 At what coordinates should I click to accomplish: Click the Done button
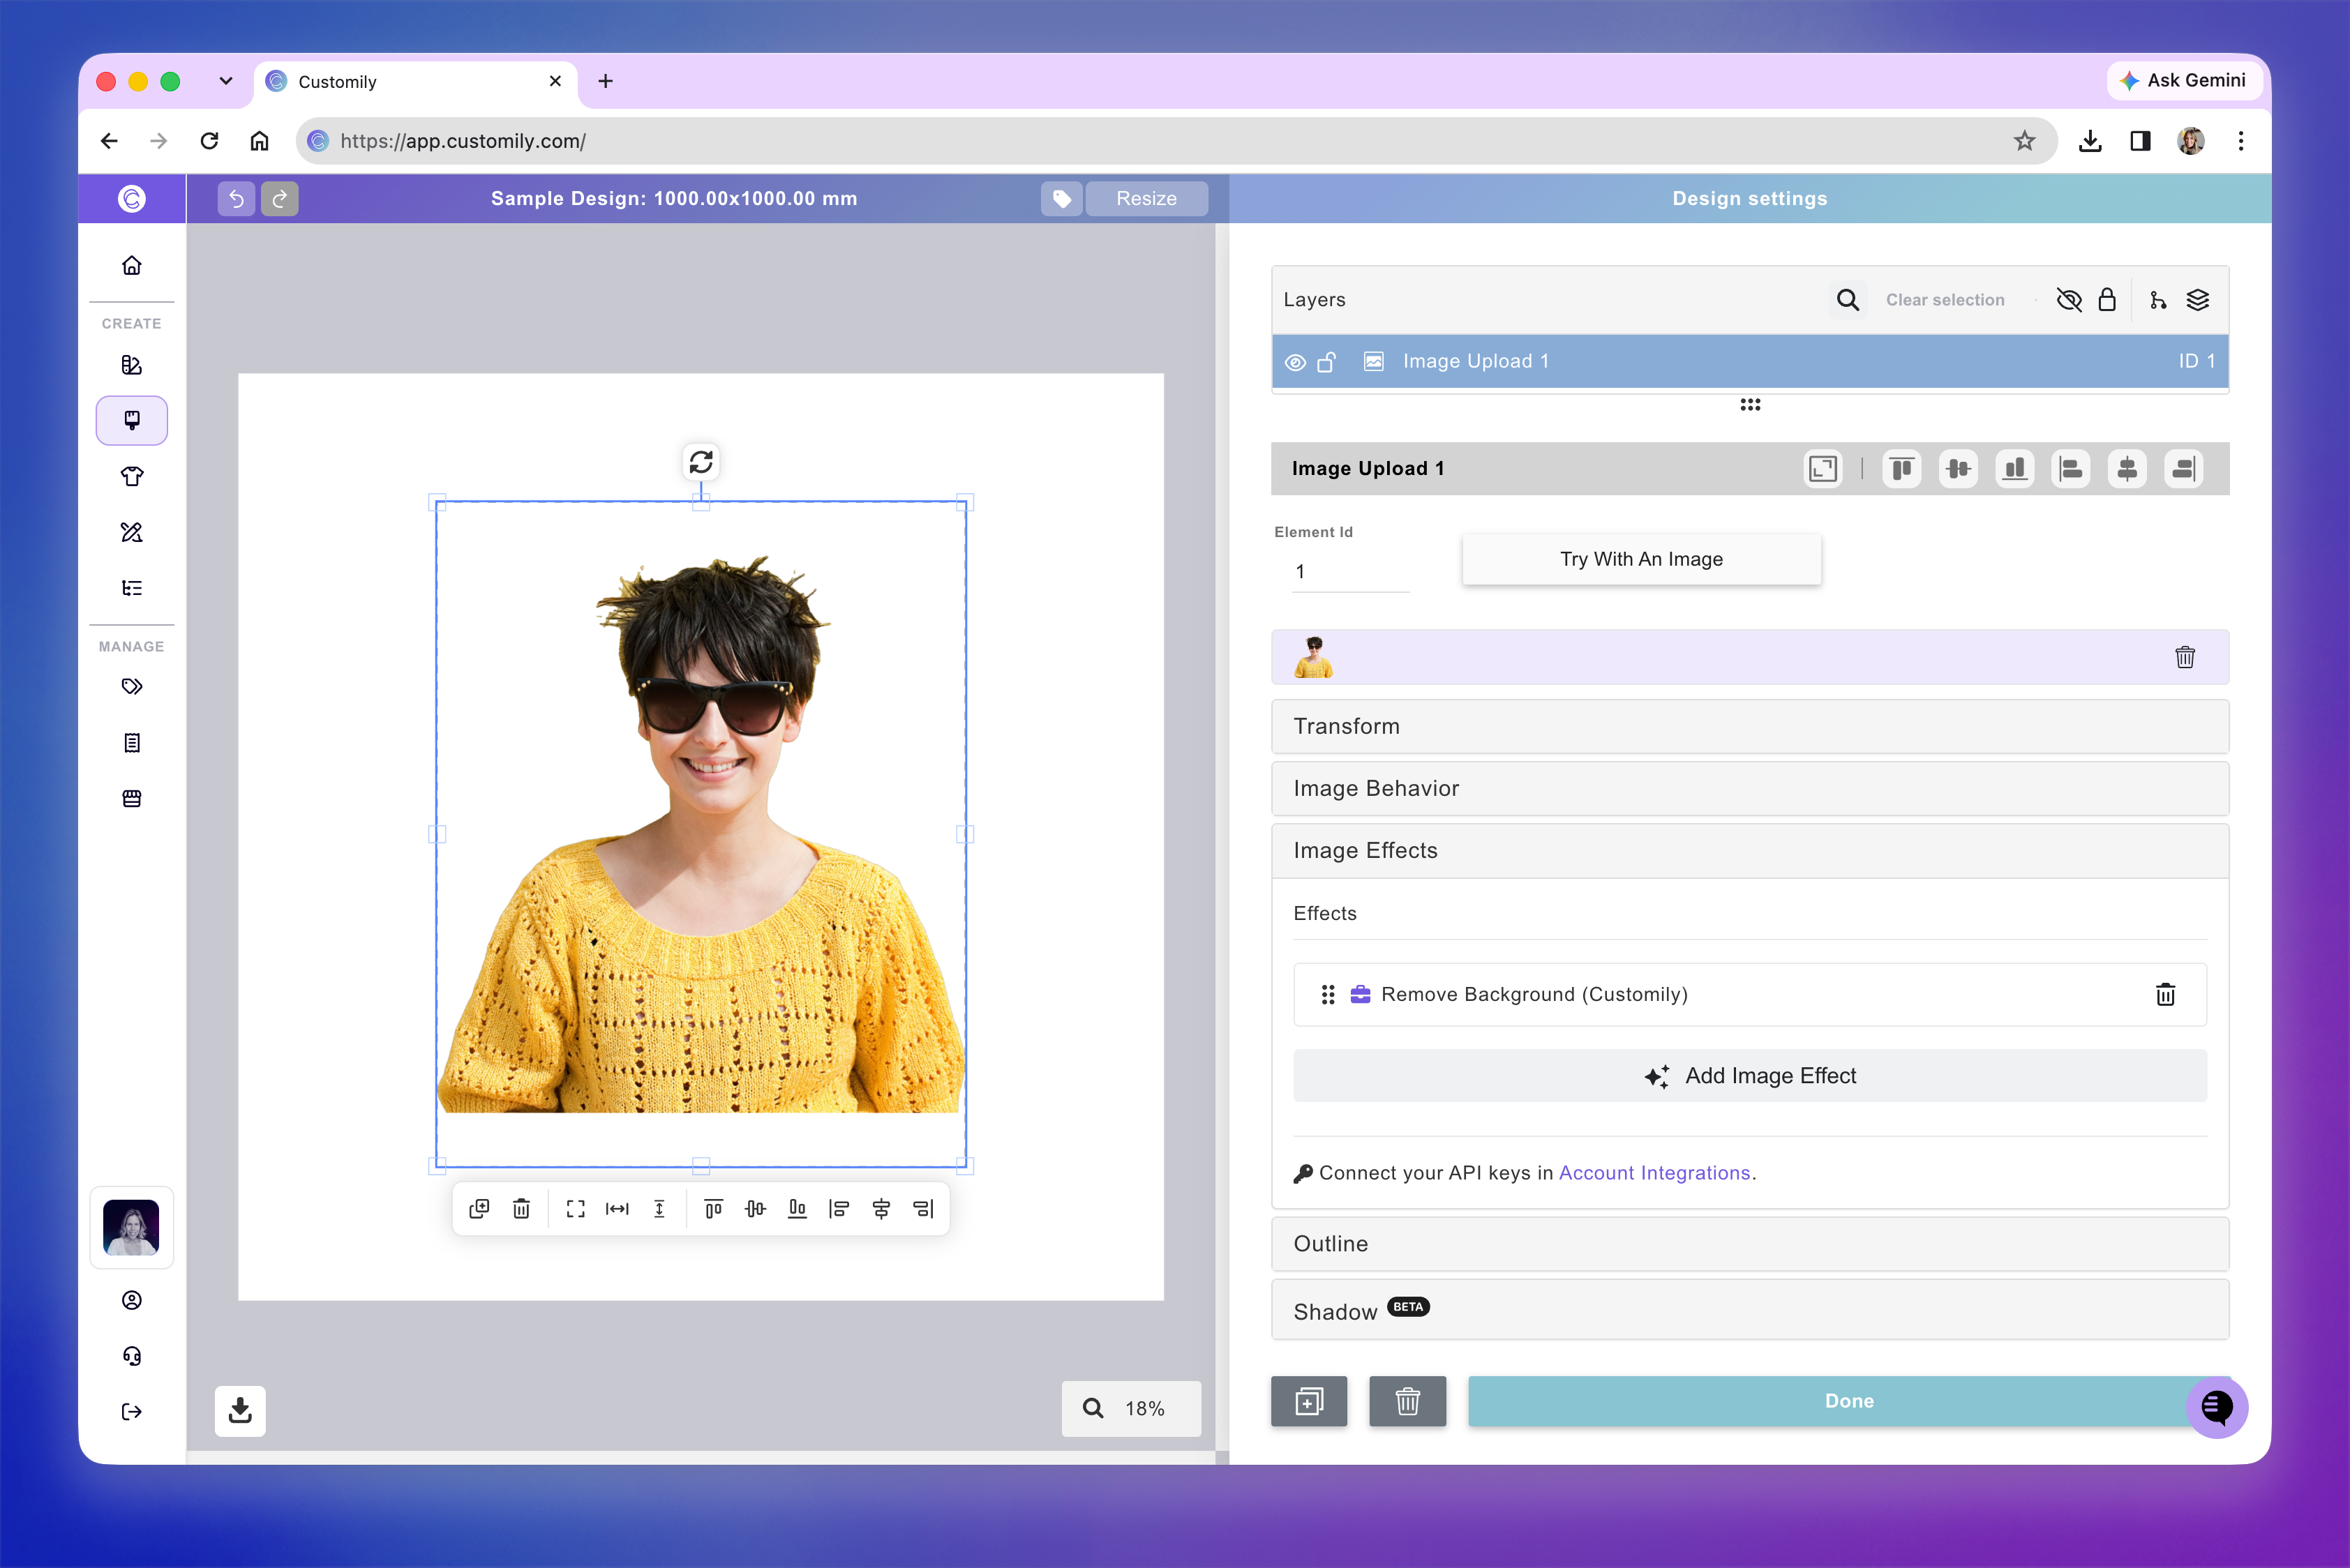pyautogui.click(x=1849, y=1401)
